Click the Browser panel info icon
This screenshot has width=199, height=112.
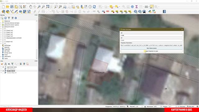16,18
